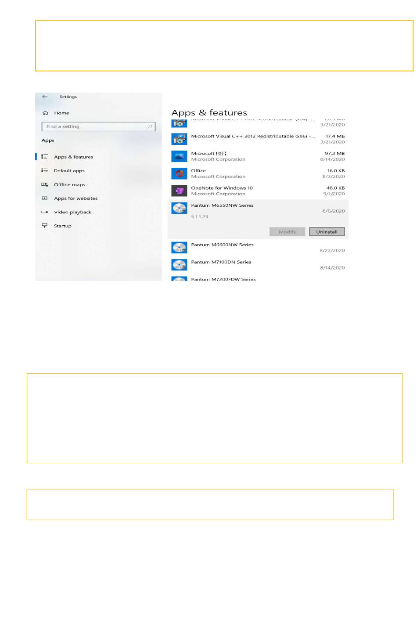Click the Office app icon
This screenshot has width=417, height=623.
pos(179,173)
